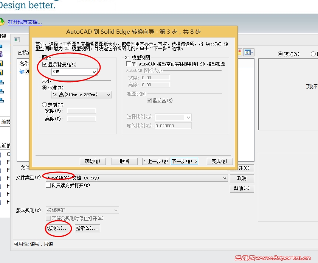Screen dimensions: 318x263
Task: Enable 以只读方式打开(R) checkbox
Action: [48, 185]
